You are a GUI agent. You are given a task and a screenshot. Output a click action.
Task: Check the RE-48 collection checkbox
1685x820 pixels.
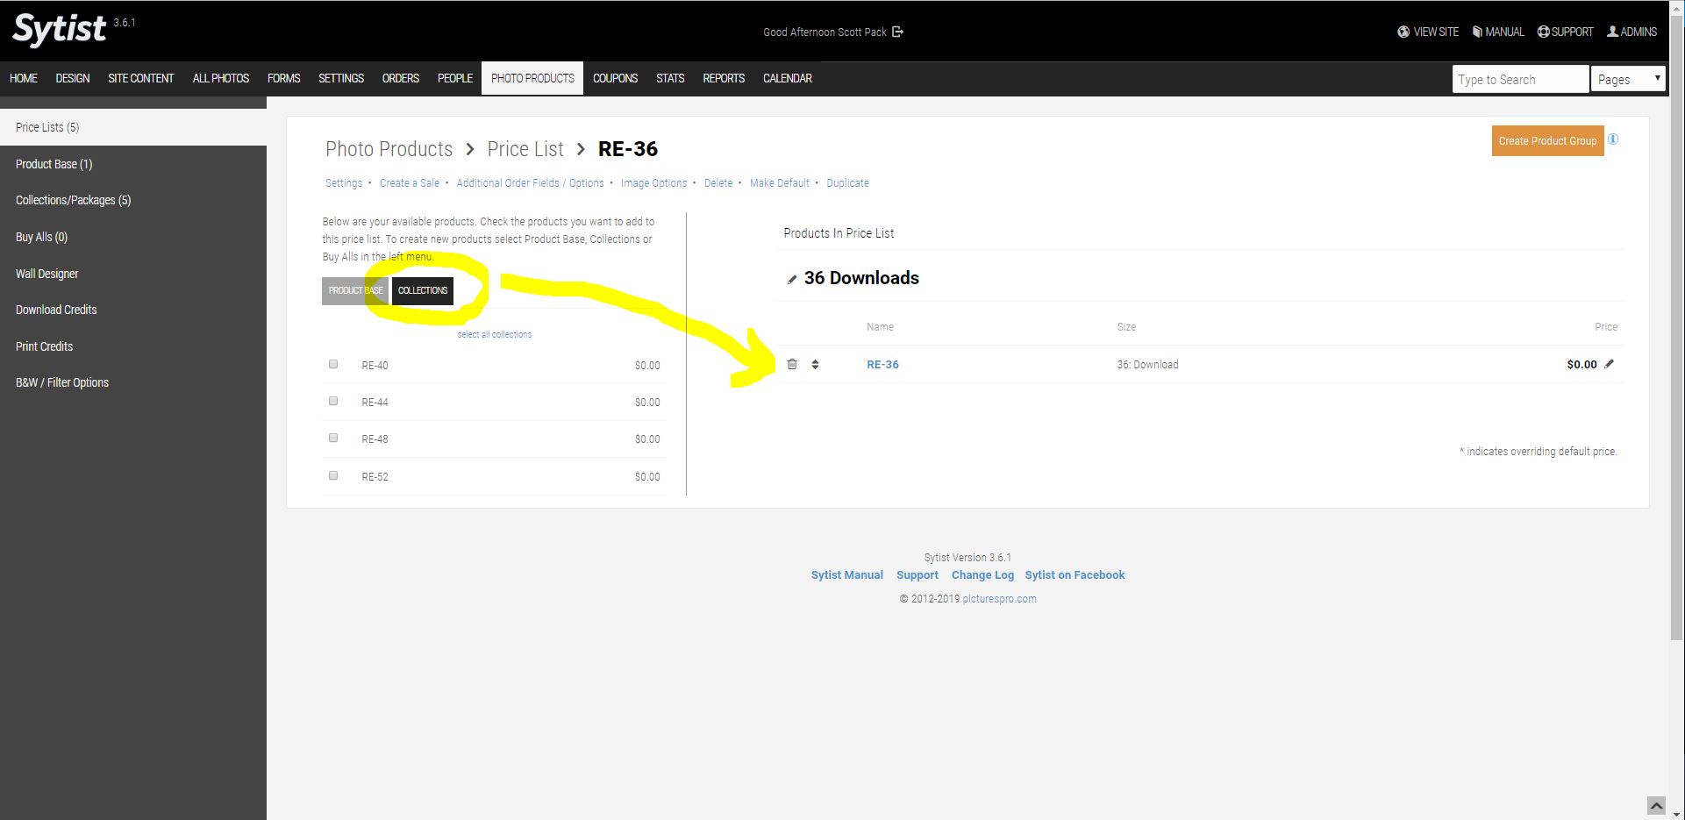click(x=333, y=438)
